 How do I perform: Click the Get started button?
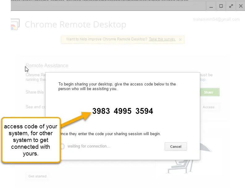click(x=37, y=176)
